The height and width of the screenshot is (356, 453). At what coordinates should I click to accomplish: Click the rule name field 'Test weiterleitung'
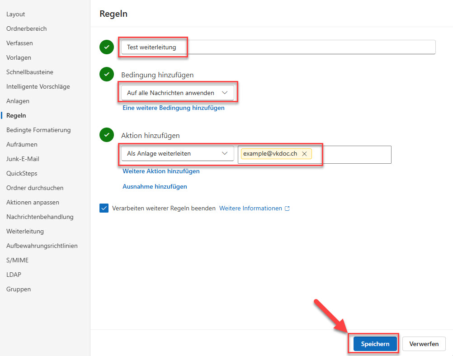278,47
